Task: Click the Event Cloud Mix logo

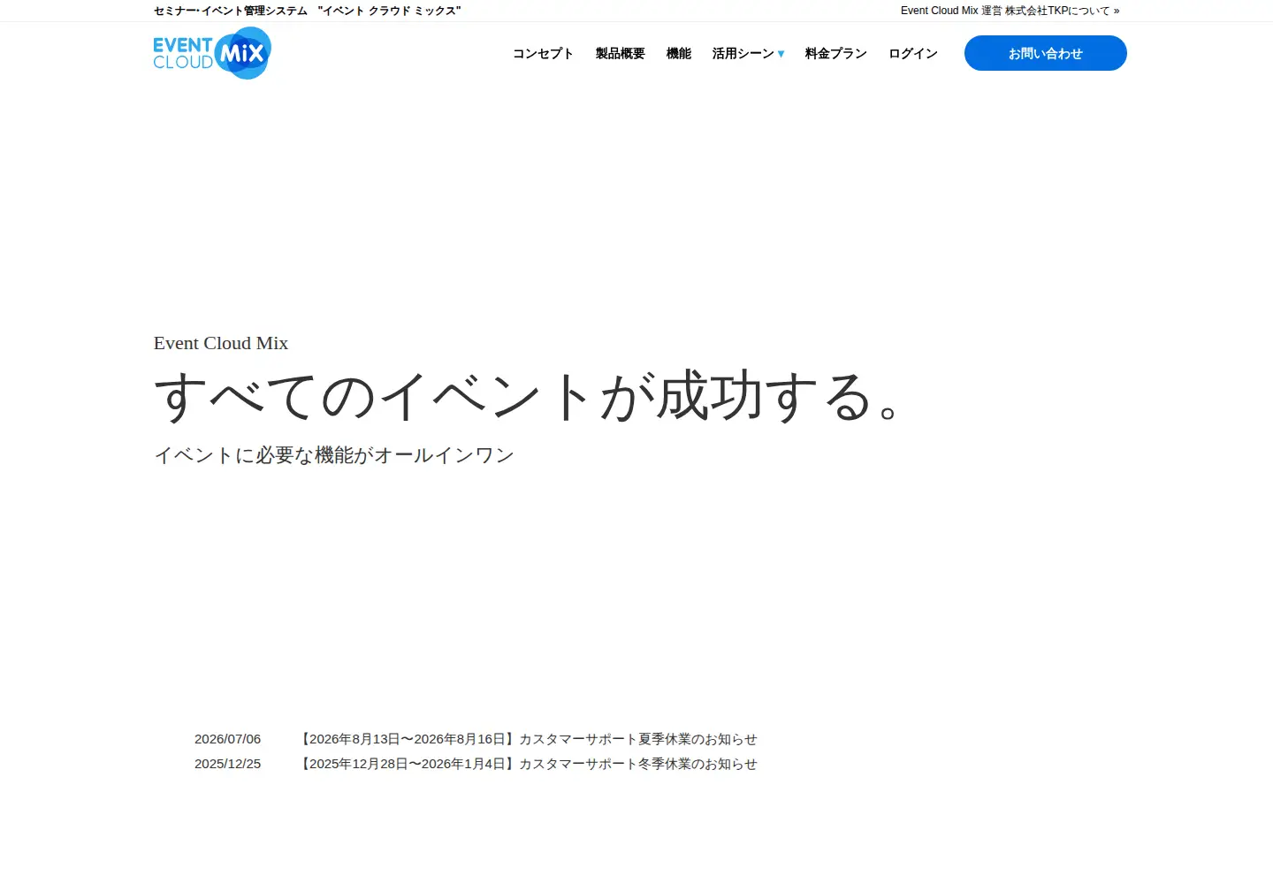Action: coord(212,53)
